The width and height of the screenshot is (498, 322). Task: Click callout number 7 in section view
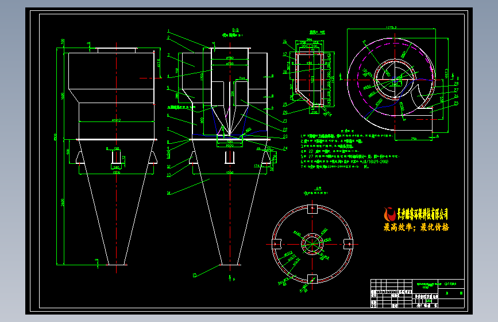point(168,129)
